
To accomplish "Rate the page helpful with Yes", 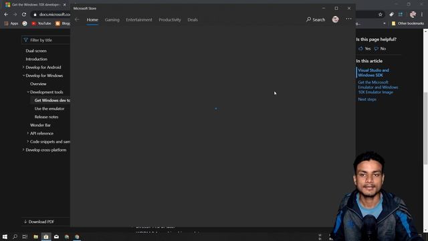I will point(364,49).
